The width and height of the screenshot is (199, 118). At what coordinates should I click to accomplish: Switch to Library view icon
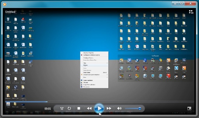(191, 12)
